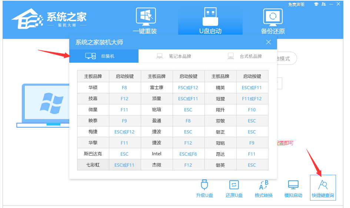Click the two-person user icon in title bar
The height and width of the screenshot is (208, 350).
pyautogui.click(x=324, y=4)
